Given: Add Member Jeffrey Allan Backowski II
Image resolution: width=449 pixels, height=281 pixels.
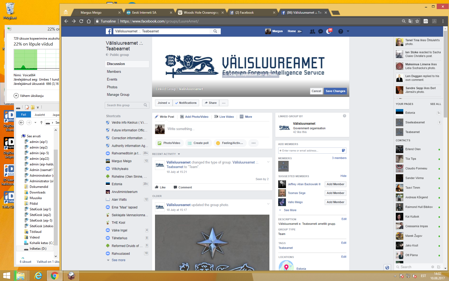Looking at the screenshot, I should [335, 184].
